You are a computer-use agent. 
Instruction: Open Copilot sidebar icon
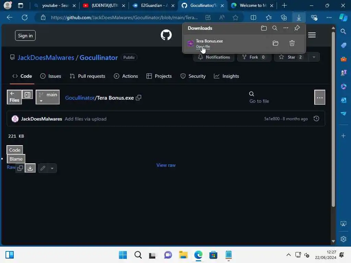343,17
